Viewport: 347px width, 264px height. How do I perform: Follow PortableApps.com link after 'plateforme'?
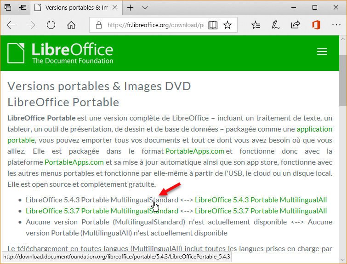click(x=74, y=162)
